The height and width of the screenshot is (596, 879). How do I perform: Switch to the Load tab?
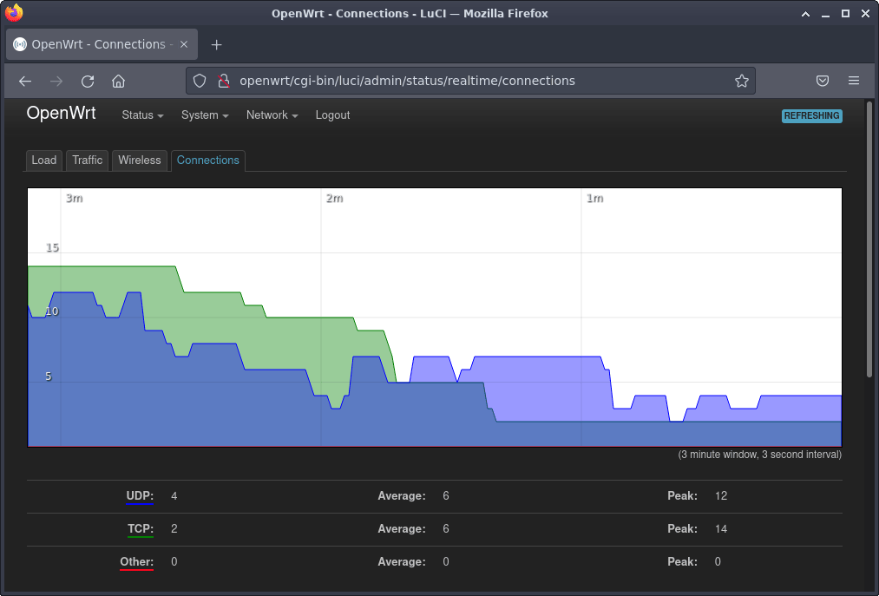pyautogui.click(x=44, y=160)
